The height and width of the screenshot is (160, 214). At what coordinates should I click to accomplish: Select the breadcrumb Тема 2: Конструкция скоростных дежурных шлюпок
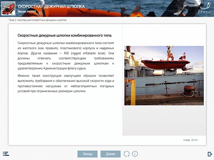[x=38, y=20]
